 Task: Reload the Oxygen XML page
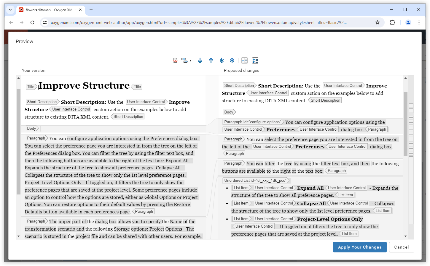32,22
